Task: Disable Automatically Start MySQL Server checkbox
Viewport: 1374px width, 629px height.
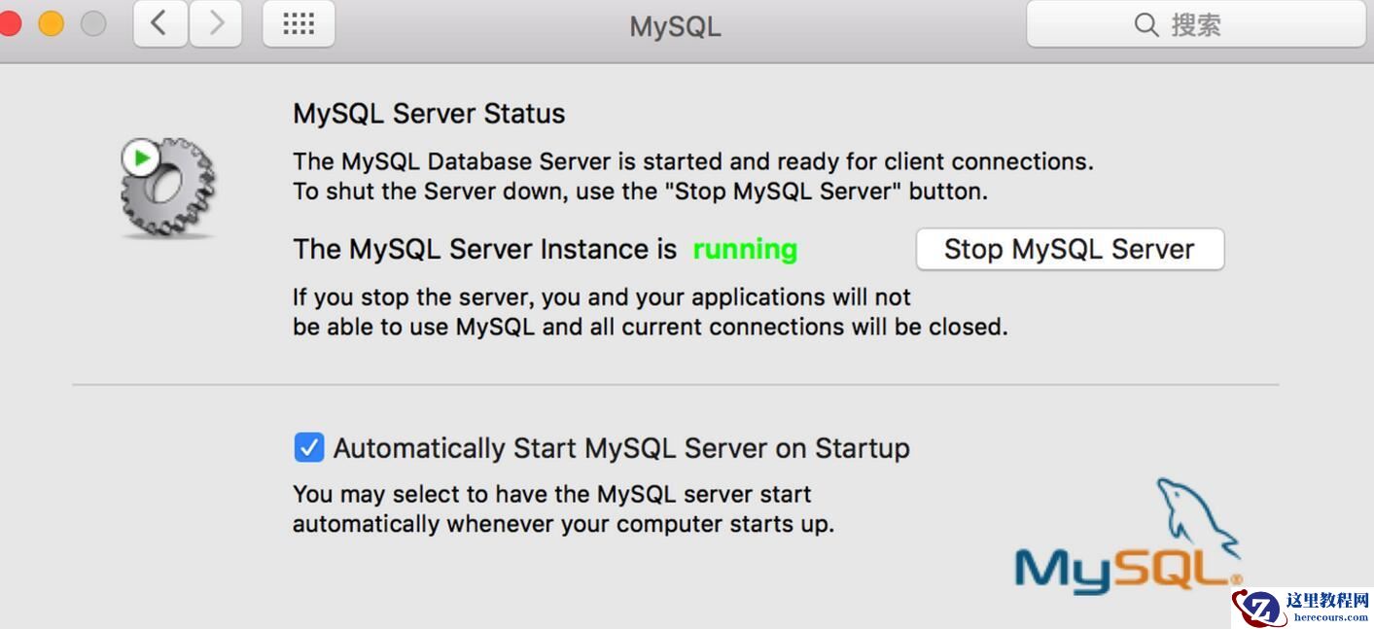Action: point(308,448)
